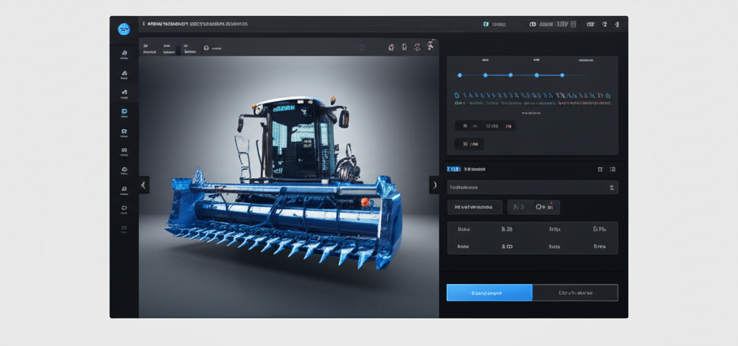The width and height of the screenshot is (738, 346).
Task: Select the third blue node on the step slider
Action: coord(511,75)
